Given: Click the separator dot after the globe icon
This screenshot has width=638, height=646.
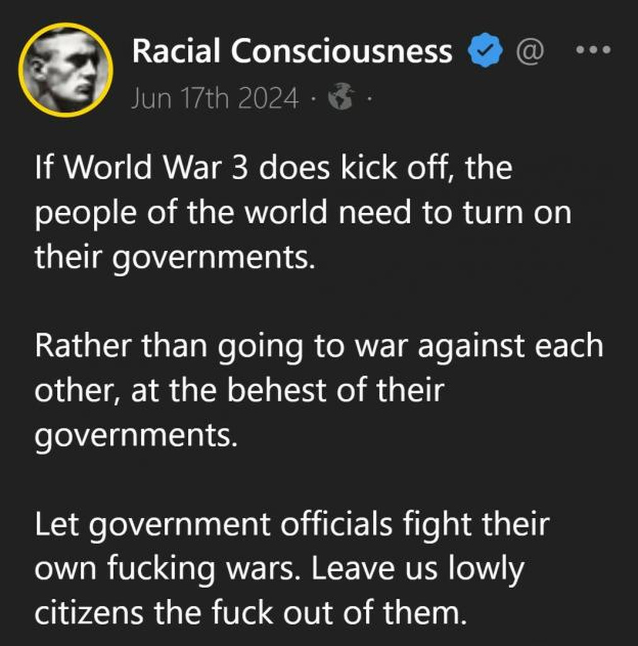Looking at the screenshot, I should point(369,99).
